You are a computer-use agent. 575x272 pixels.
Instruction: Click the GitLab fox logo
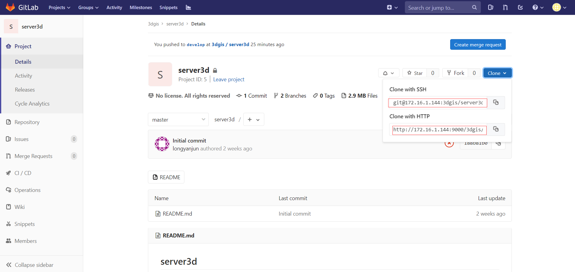[10, 7]
